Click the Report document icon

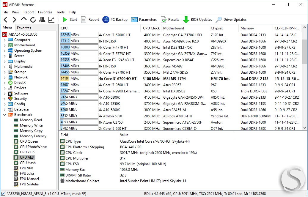coord(84,19)
